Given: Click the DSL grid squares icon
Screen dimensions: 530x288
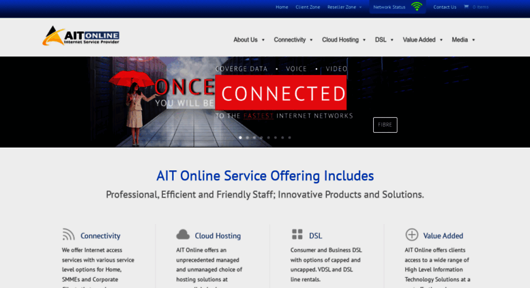Looking at the screenshot, I should click(x=297, y=234).
